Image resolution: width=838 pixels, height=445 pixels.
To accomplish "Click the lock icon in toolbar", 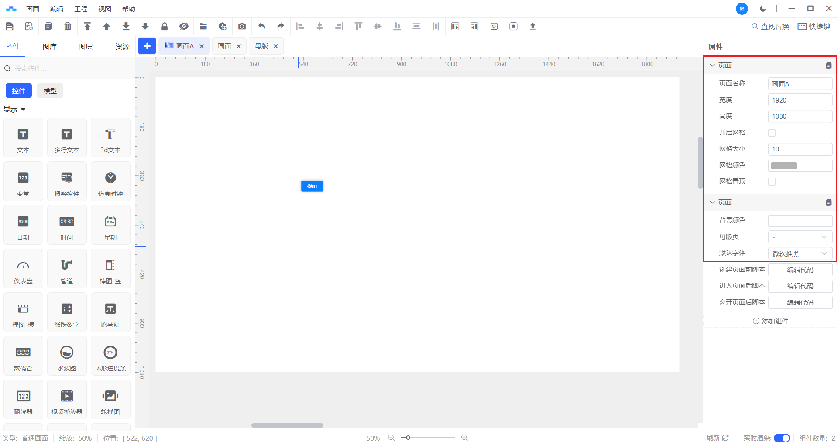I will pos(165,27).
